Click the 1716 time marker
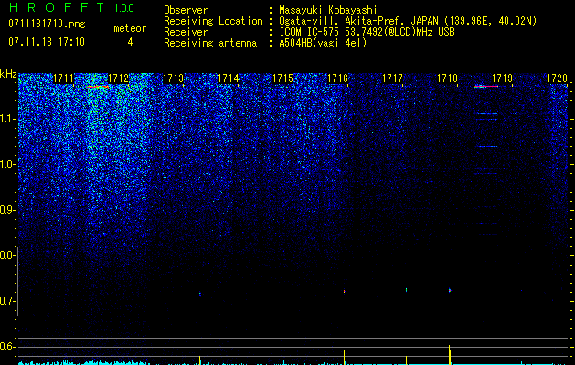The height and width of the screenshot is (365, 575). [337, 78]
